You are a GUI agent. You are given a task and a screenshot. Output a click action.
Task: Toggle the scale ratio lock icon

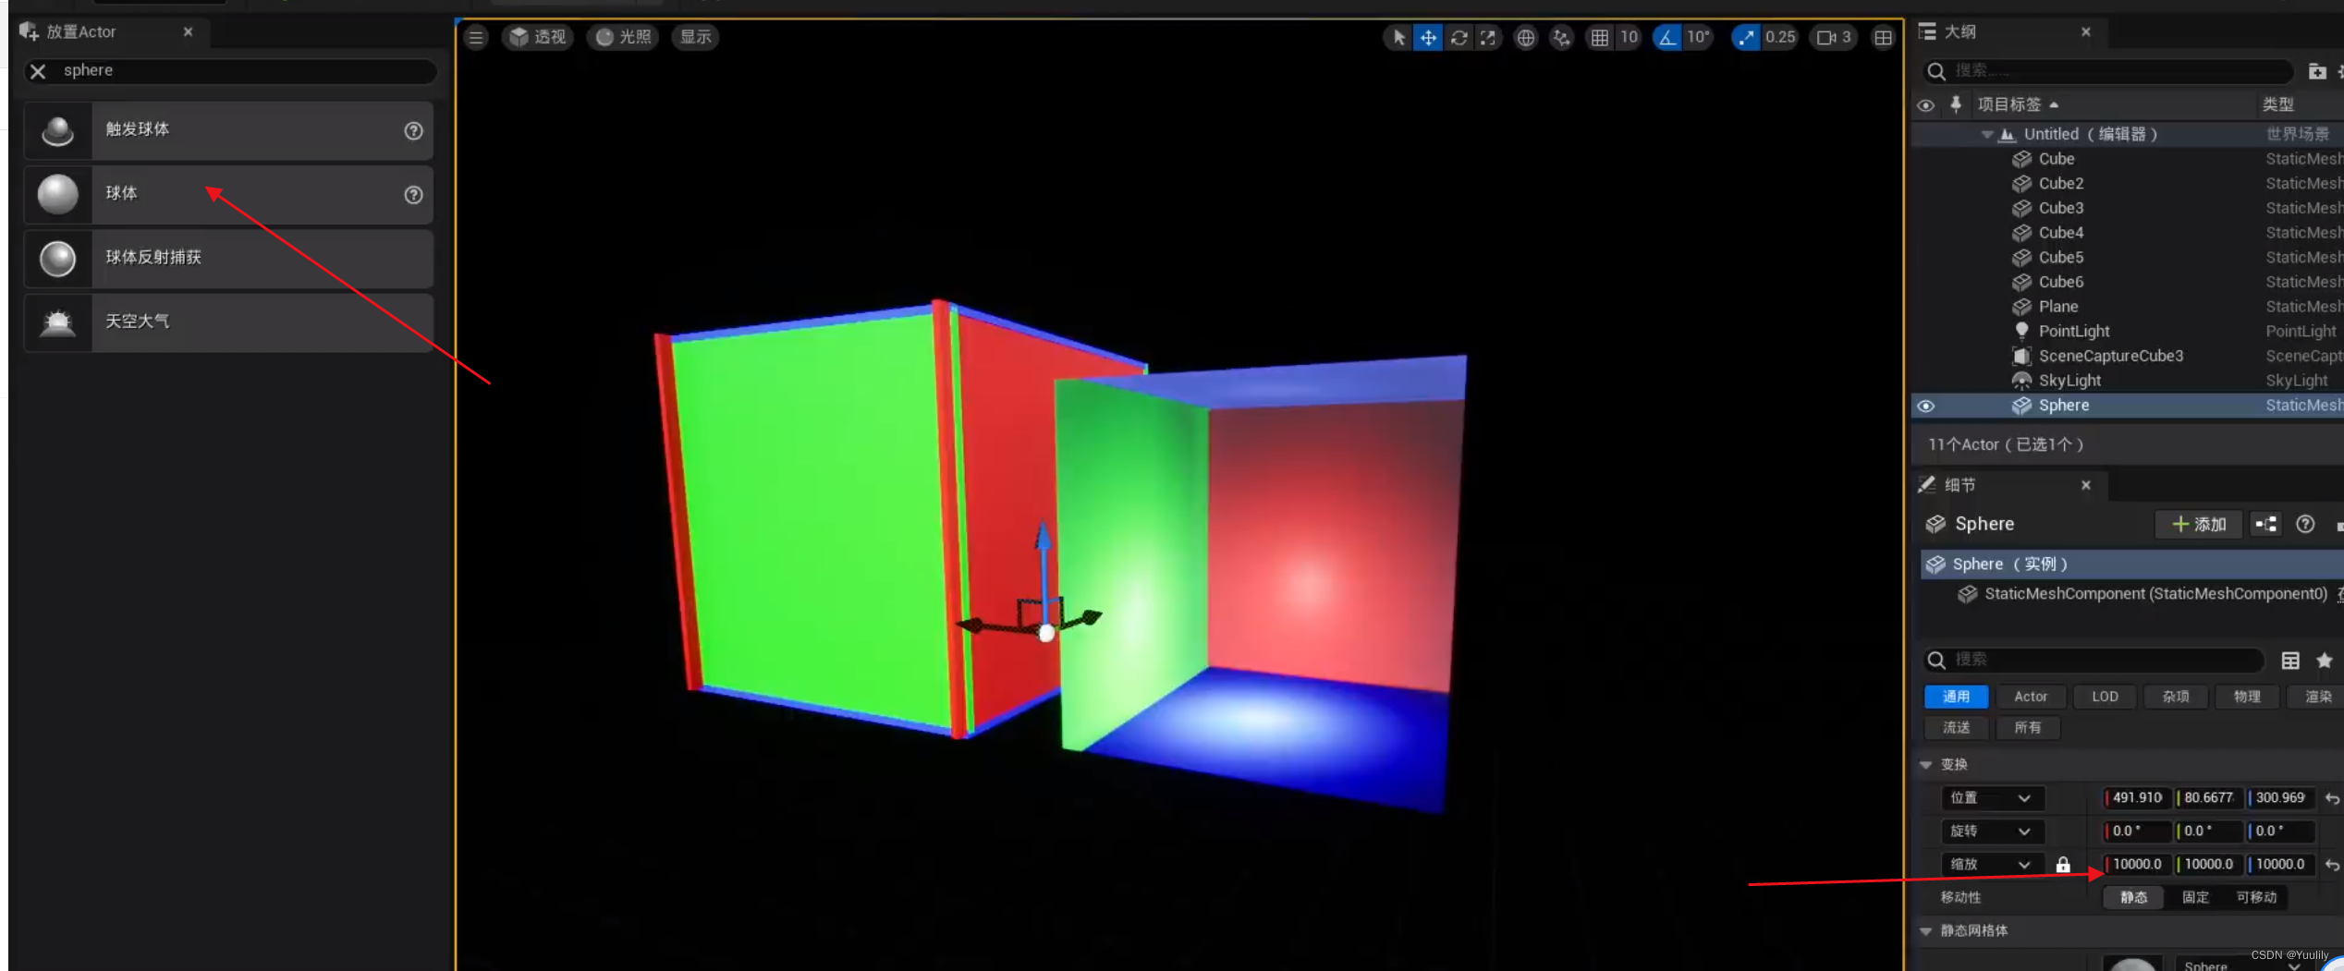tap(2063, 865)
